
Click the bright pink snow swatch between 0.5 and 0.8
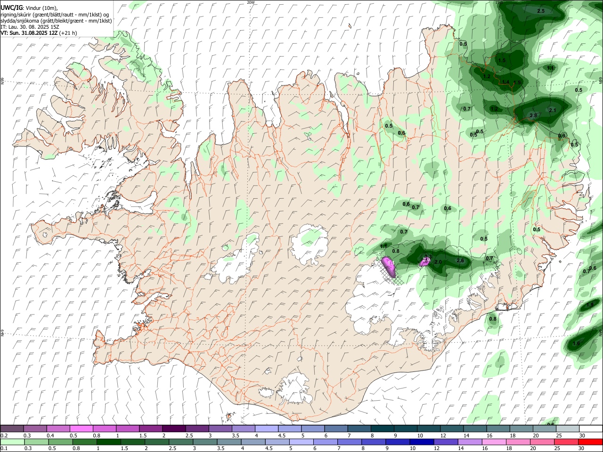pos(81,428)
